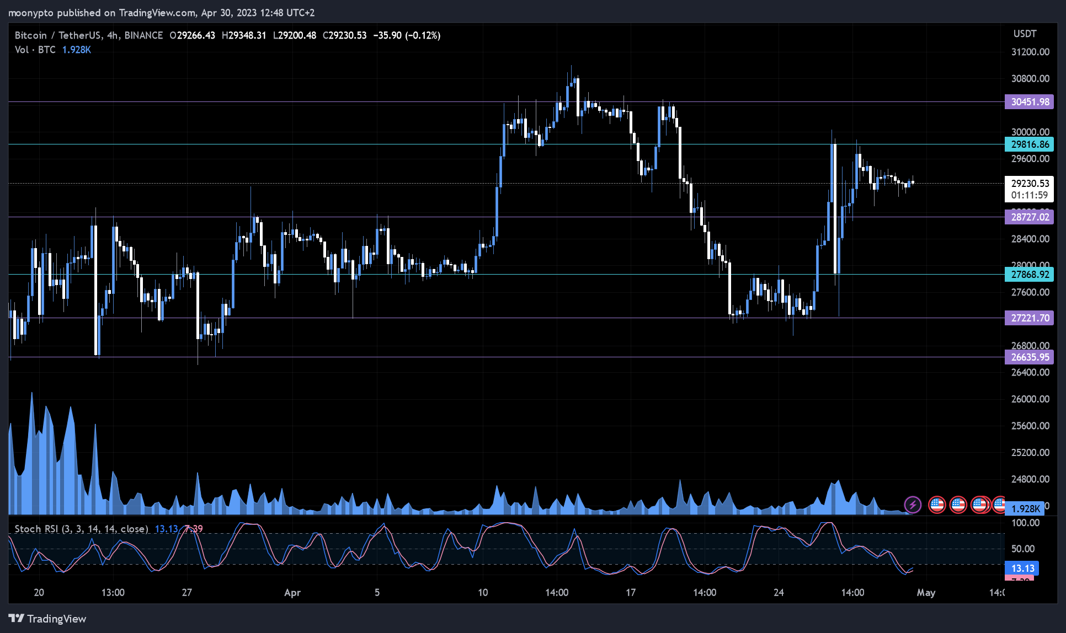Screen dimensions: 1066x633
Task: Click the Apr label on the time axis
Action: coord(292,593)
